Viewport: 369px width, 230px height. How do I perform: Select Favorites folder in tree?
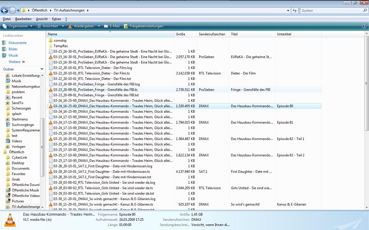point(18,174)
